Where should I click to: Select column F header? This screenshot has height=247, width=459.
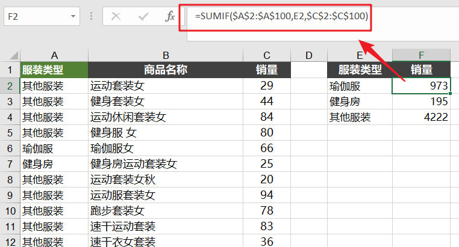point(421,55)
